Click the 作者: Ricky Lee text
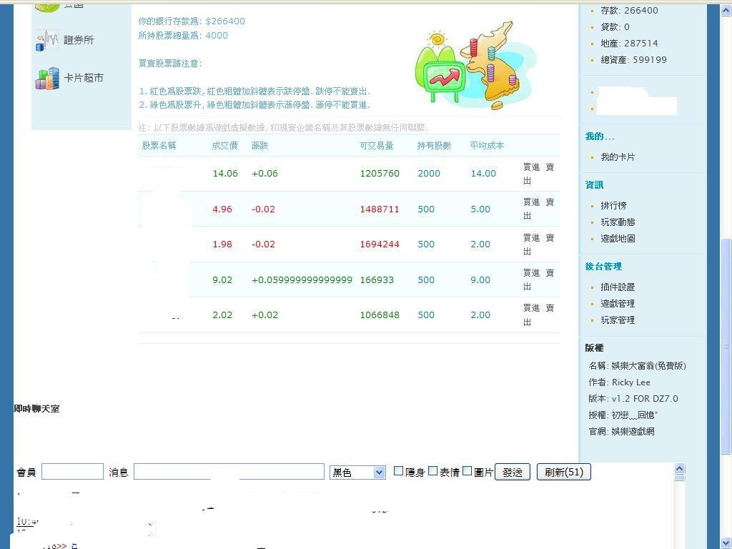Screen dimensions: 732x549 pos(620,382)
